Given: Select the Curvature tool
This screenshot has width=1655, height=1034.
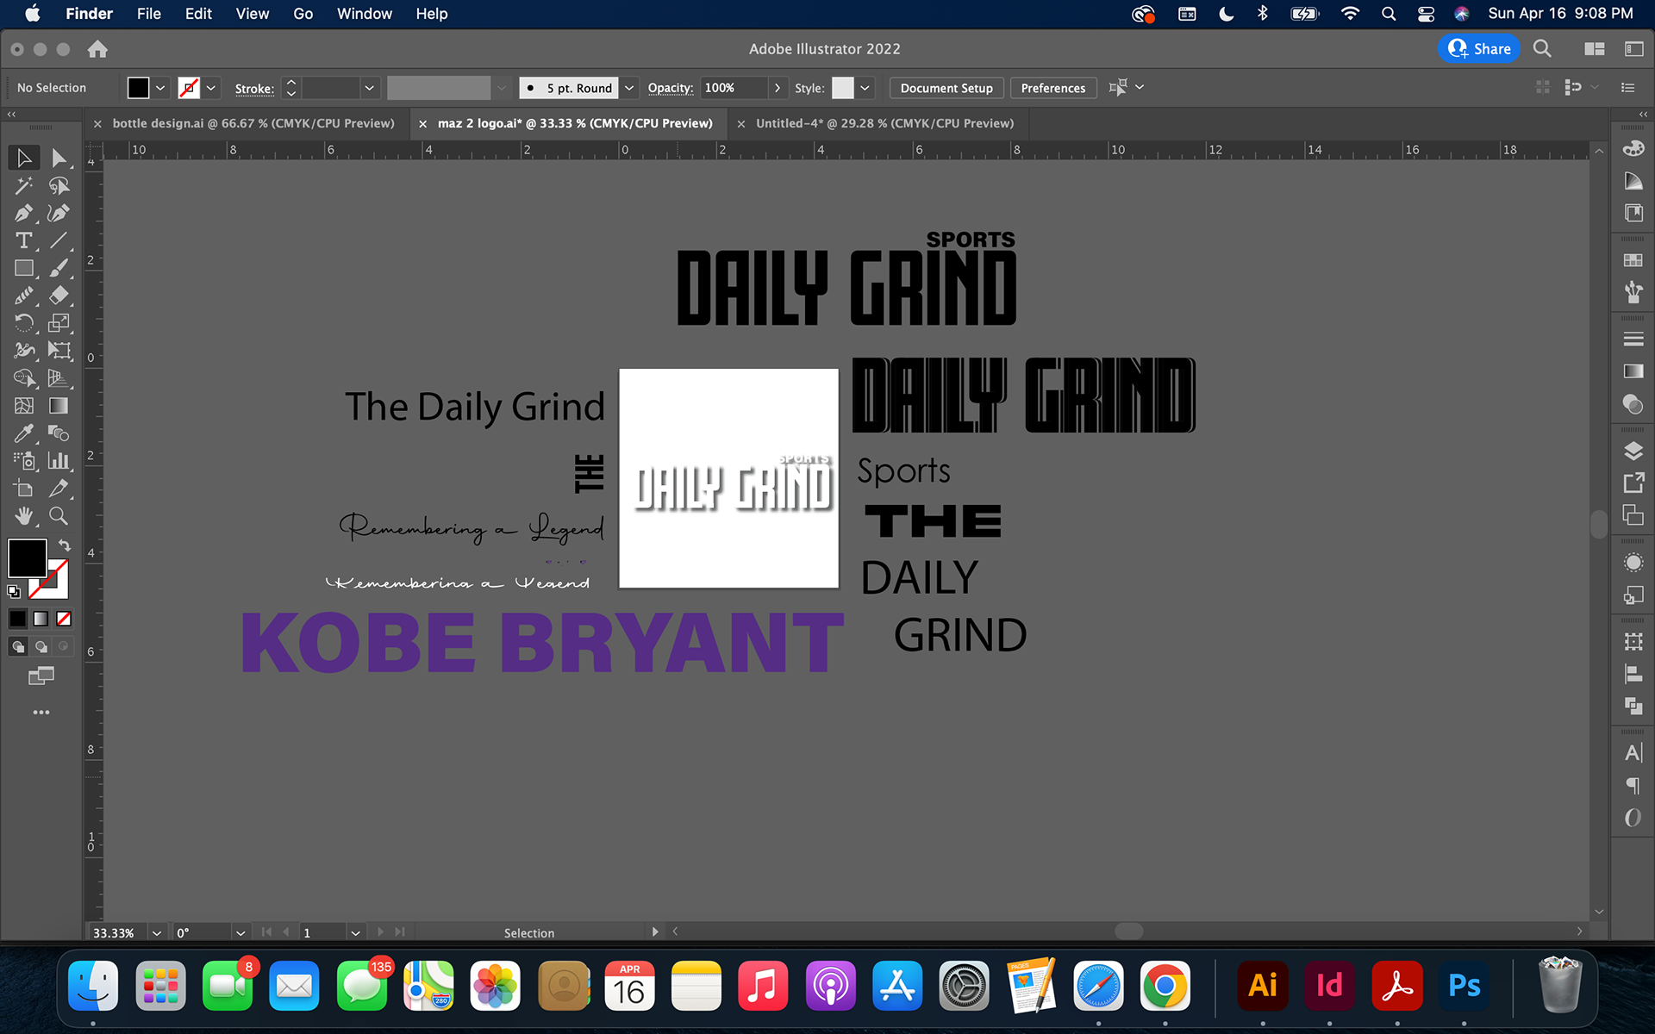Looking at the screenshot, I should pos(59,213).
